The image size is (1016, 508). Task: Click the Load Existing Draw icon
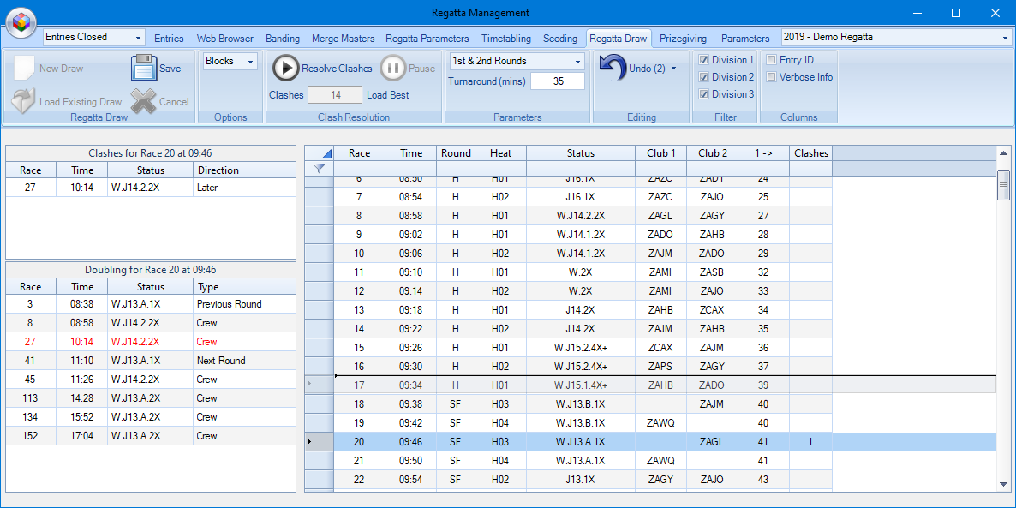tap(22, 101)
